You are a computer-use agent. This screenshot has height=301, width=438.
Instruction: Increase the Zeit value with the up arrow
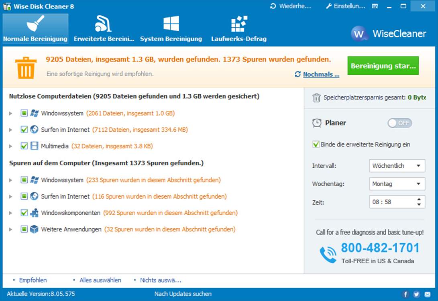419,199
